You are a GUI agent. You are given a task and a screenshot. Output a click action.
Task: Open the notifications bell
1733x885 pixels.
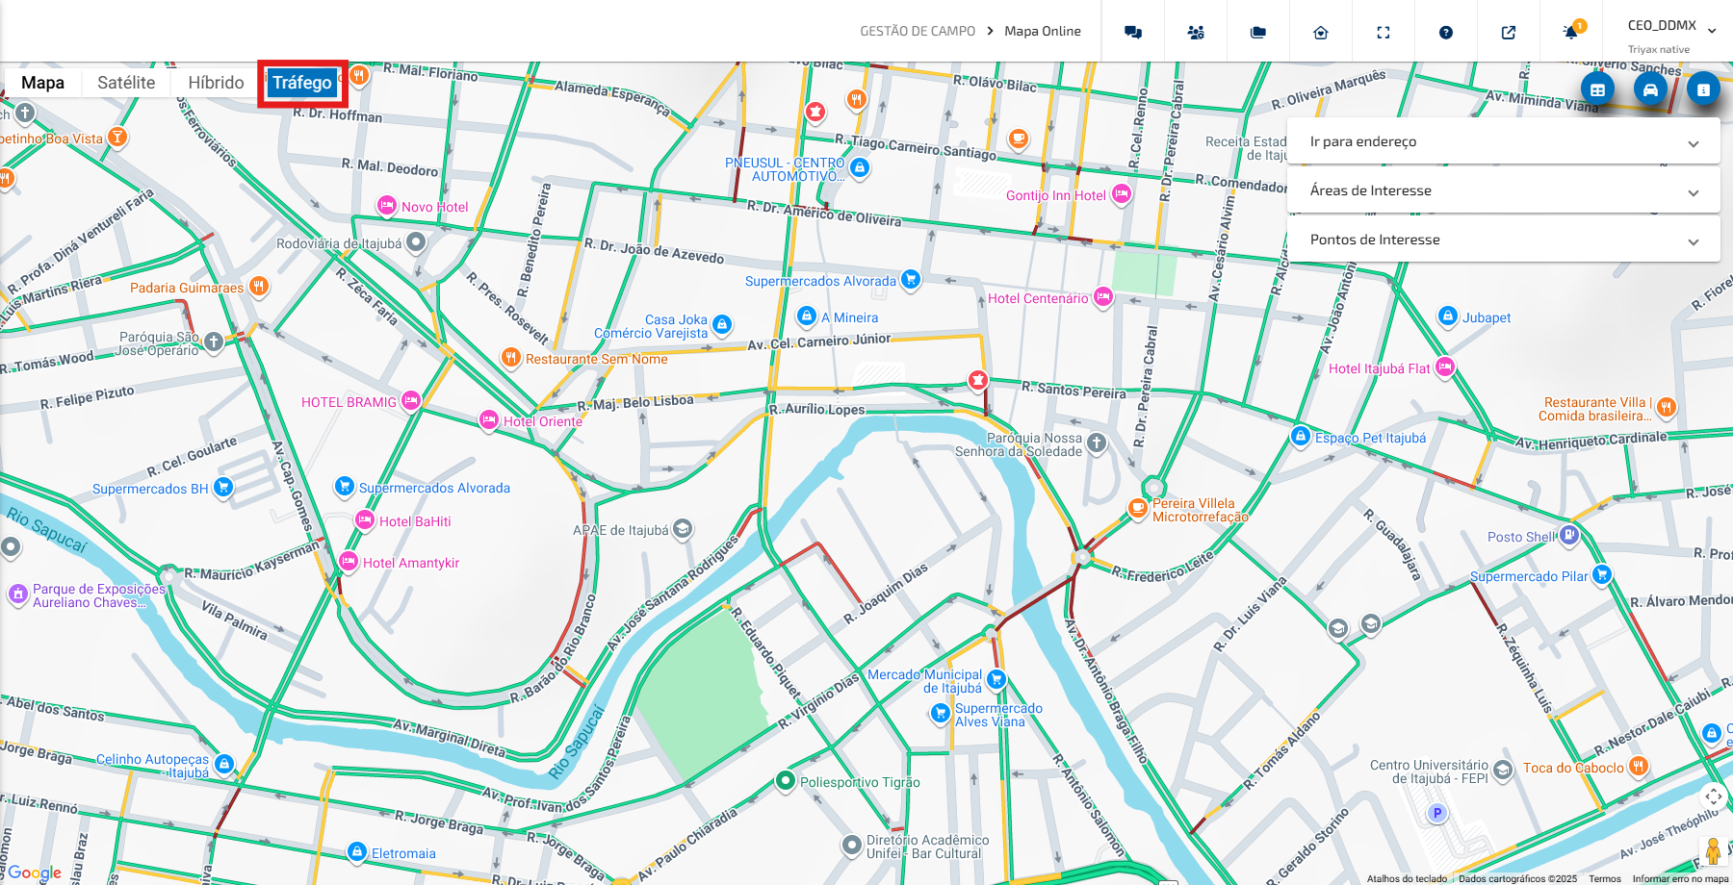point(1571,32)
